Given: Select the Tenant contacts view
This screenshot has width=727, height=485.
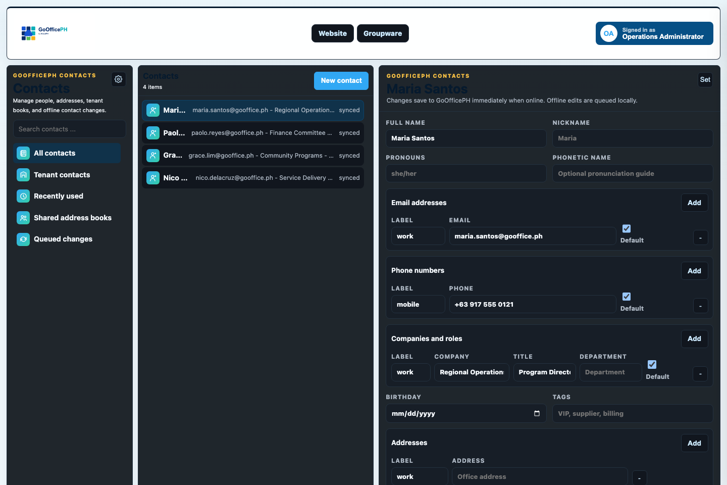Looking at the screenshot, I should (x=67, y=175).
